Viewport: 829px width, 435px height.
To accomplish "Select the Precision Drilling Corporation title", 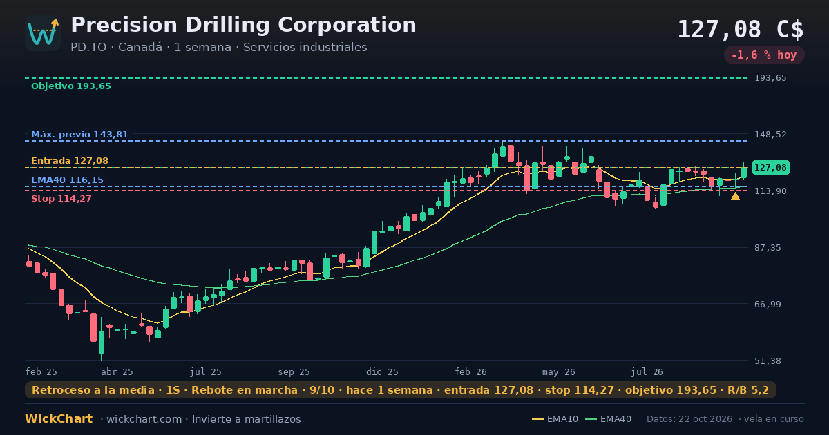I will click(243, 25).
